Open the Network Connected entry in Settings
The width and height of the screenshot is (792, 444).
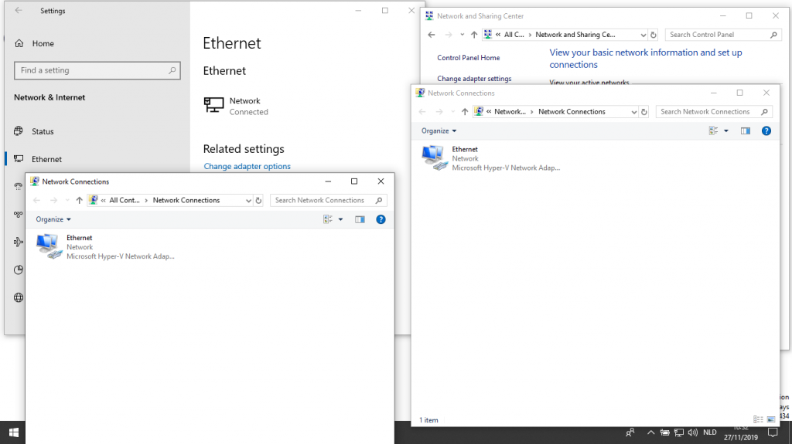(236, 106)
